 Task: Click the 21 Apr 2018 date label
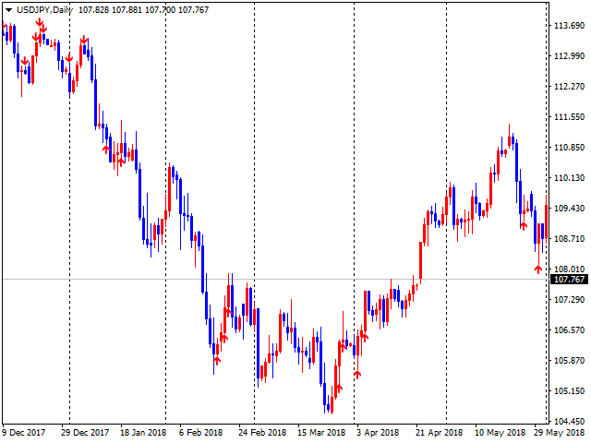click(x=440, y=433)
